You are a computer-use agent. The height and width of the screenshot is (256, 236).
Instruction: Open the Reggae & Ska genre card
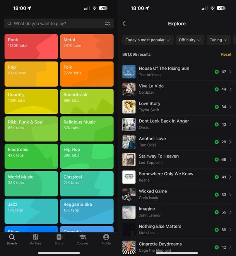[87, 211]
